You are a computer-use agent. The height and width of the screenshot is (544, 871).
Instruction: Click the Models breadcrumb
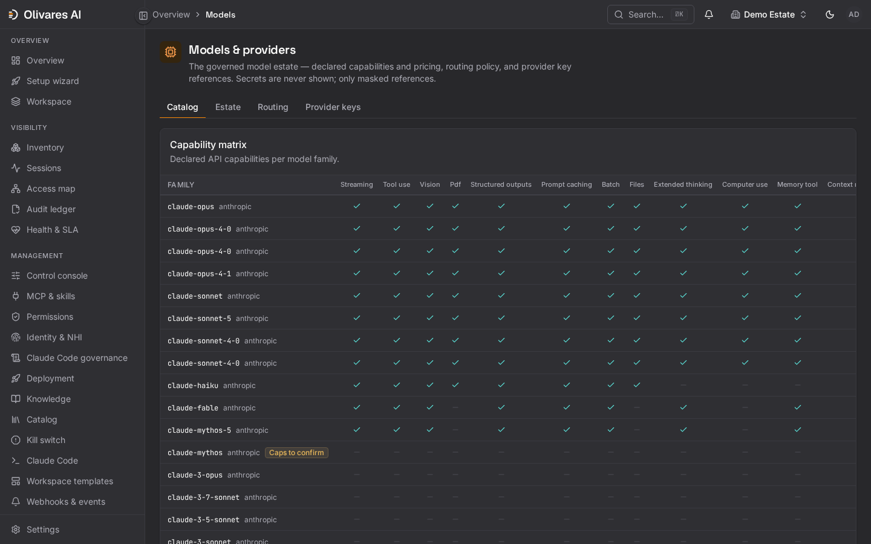(x=220, y=15)
